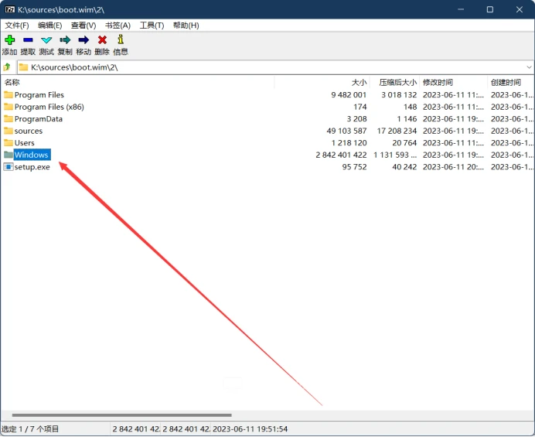The height and width of the screenshot is (437, 535).
Task: Click the setup.exe file icon
Action: pos(9,166)
